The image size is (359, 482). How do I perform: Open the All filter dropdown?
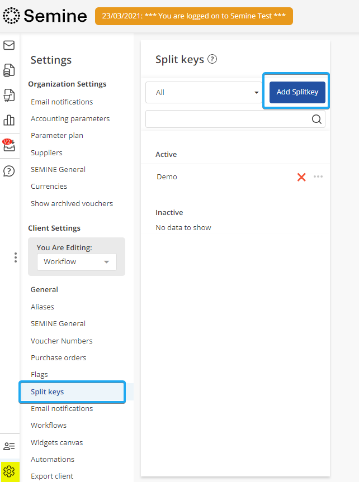(204, 93)
